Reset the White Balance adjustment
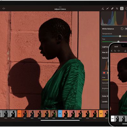The width and height of the screenshot is (127, 127). (122, 29)
